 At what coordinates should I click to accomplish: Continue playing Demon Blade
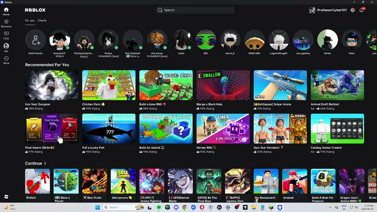coord(180,181)
